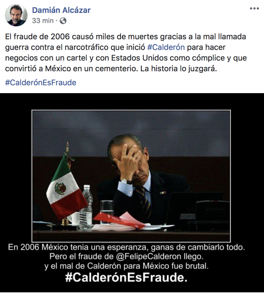Image resolution: width=264 pixels, height=294 pixels.
Task: Click the 'En 2006 México tenia' caption line
Action: (x=126, y=247)
